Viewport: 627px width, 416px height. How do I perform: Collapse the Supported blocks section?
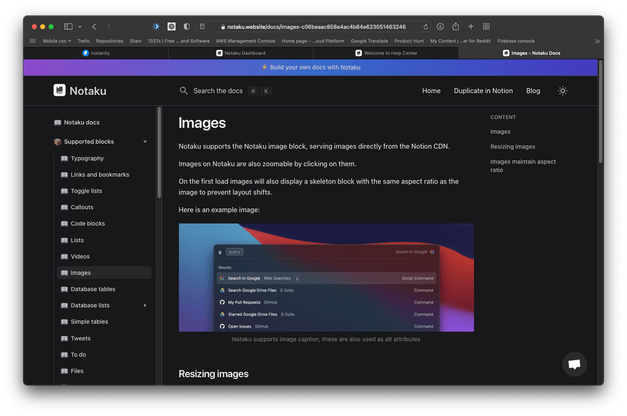click(x=145, y=142)
